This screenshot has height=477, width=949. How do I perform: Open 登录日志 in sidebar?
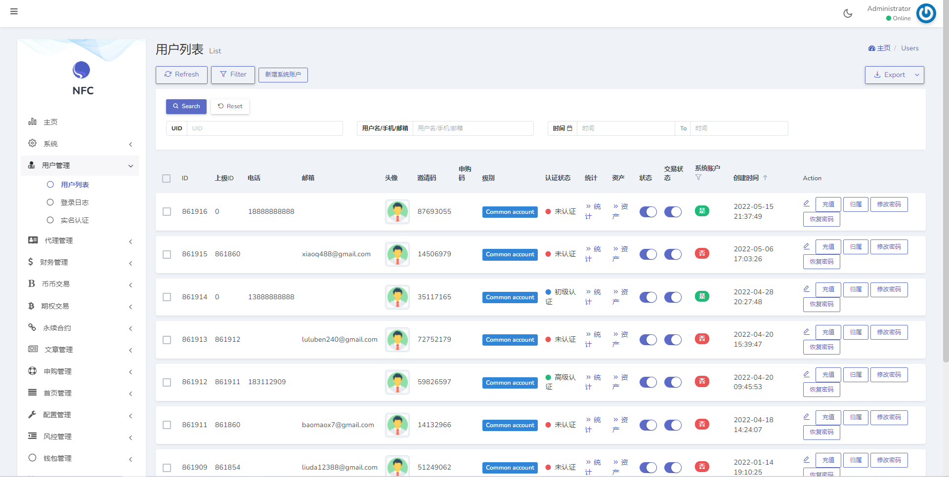coord(75,202)
